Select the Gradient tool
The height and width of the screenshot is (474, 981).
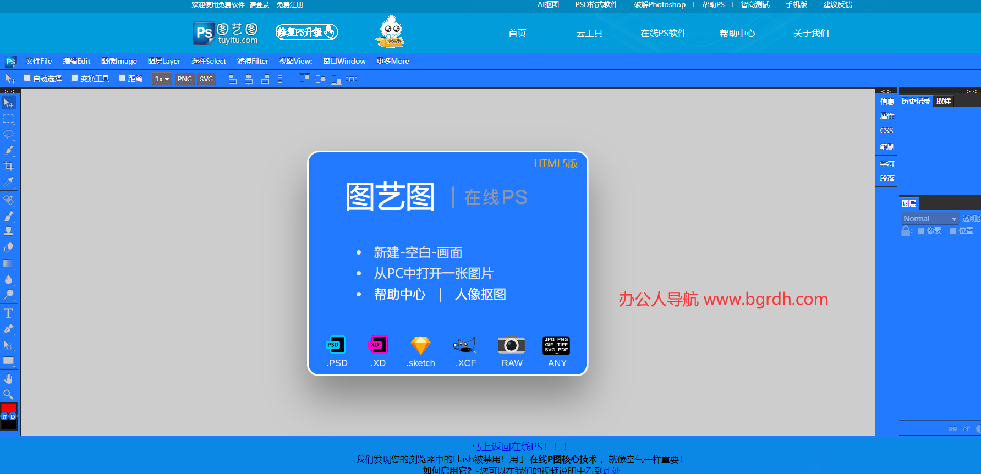click(x=9, y=263)
